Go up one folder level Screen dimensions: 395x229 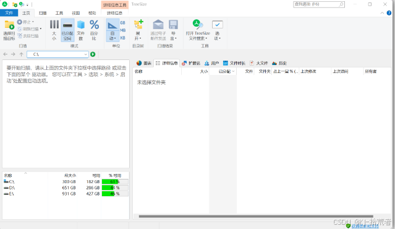coord(22,54)
